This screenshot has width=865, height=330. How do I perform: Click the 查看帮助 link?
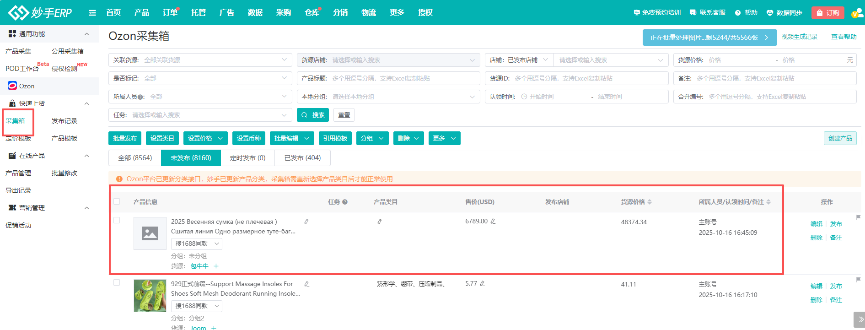(x=844, y=37)
